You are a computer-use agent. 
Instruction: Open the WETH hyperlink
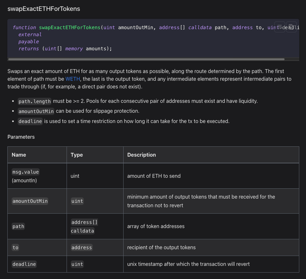73,79
